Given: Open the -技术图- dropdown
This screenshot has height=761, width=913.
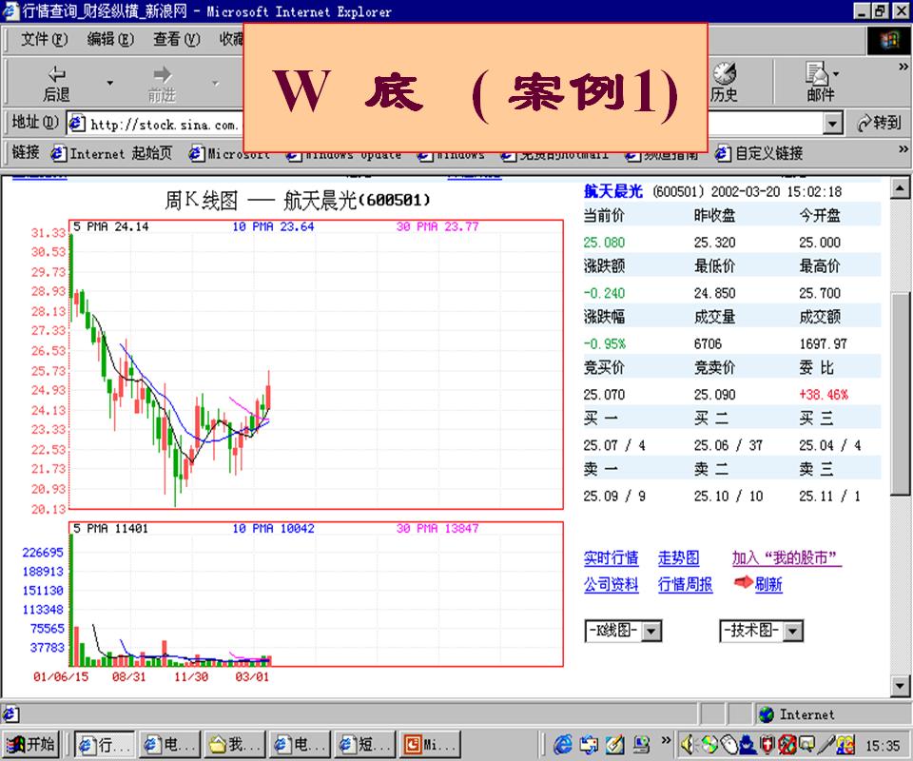Looking at the screenshot, I should pos(761,631).
